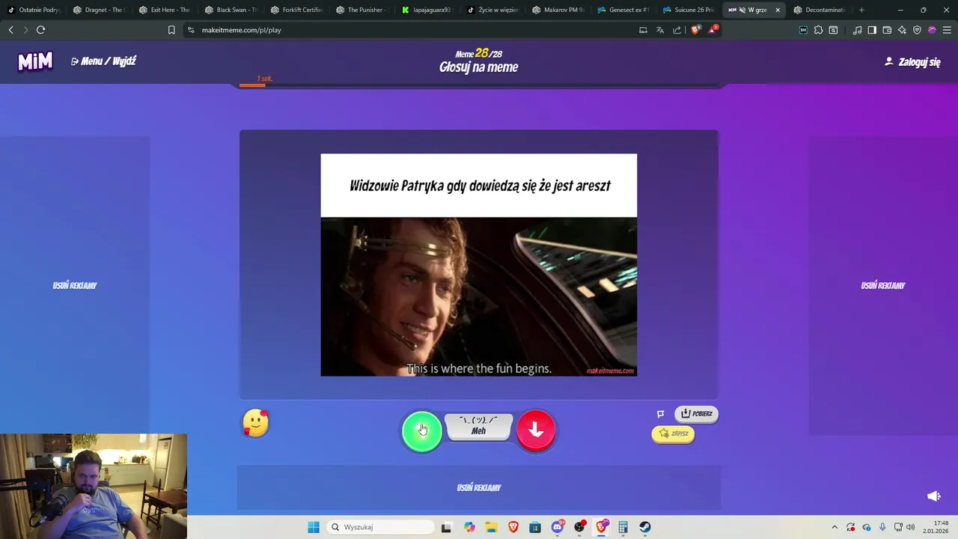Open Calculator from taskbar
The image size is (958, 539).
pos(623,527)
